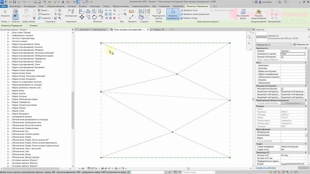Close the Диспетчер проекта panel
Image resolution: width=310 pixels, height=174 pixels.
pos(72,29)
